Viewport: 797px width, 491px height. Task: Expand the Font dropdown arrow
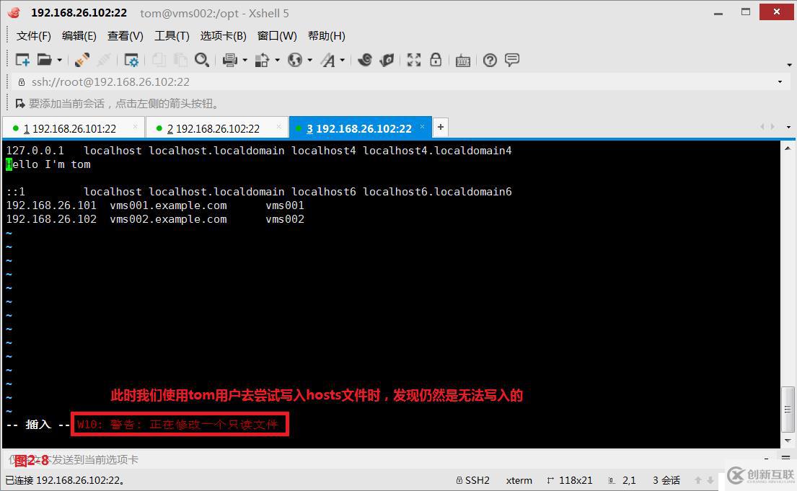pos(343,61)
